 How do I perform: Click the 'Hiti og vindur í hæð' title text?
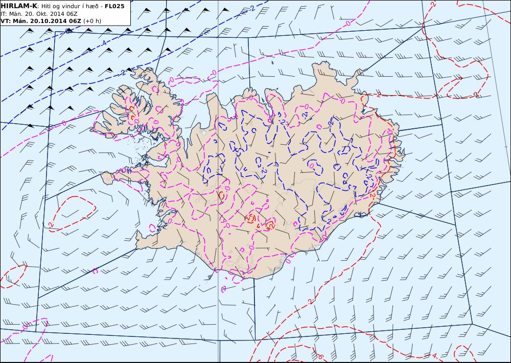click(69, 6)
